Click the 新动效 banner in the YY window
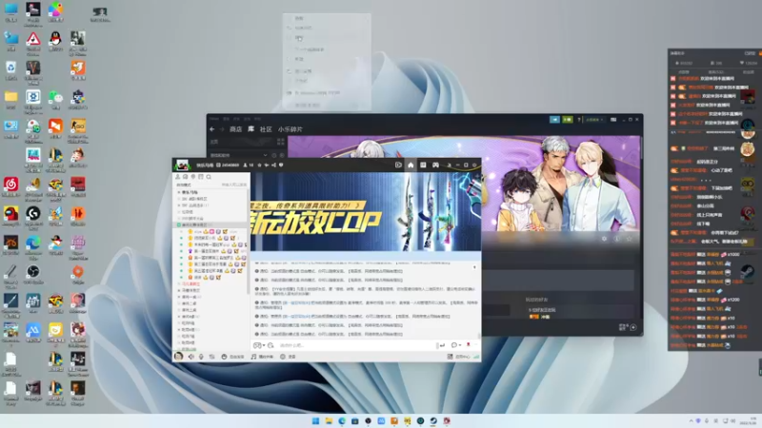The image size is (762, 428). pos(366,212)
